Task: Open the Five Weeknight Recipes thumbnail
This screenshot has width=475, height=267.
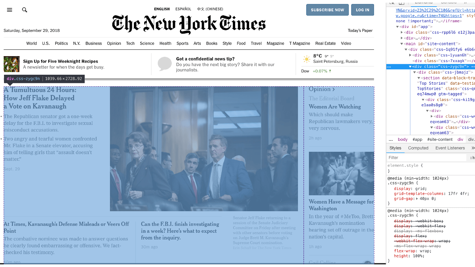Action: point(12,64)
